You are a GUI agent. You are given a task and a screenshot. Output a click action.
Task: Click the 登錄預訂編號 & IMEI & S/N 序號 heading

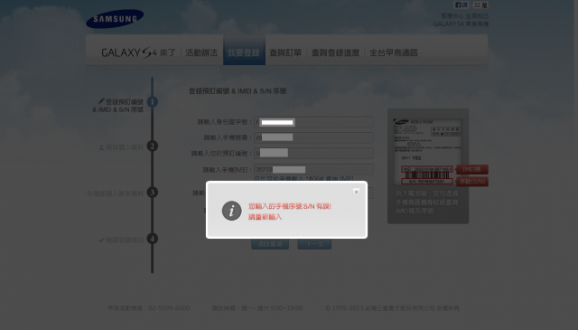[x=238, y=90]
